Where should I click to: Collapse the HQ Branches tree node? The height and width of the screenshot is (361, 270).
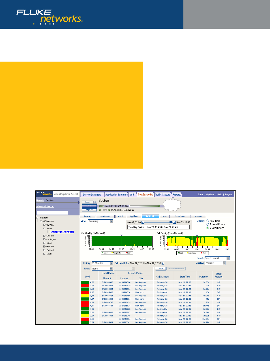tap(41, 221)
